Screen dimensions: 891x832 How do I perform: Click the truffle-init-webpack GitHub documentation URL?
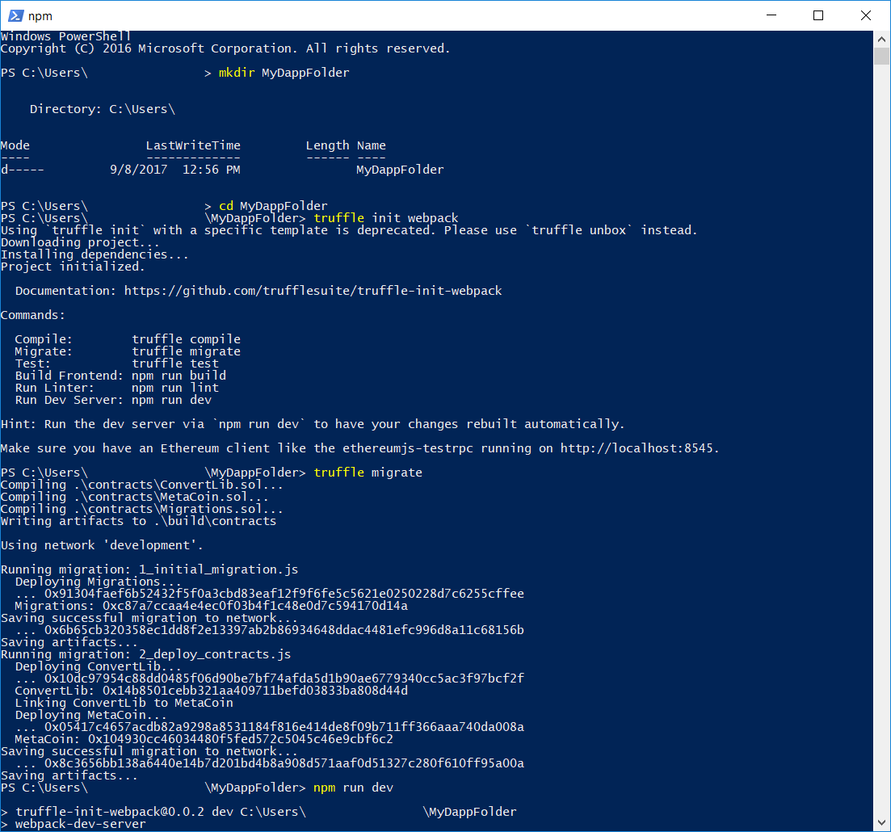coord(313,291)
